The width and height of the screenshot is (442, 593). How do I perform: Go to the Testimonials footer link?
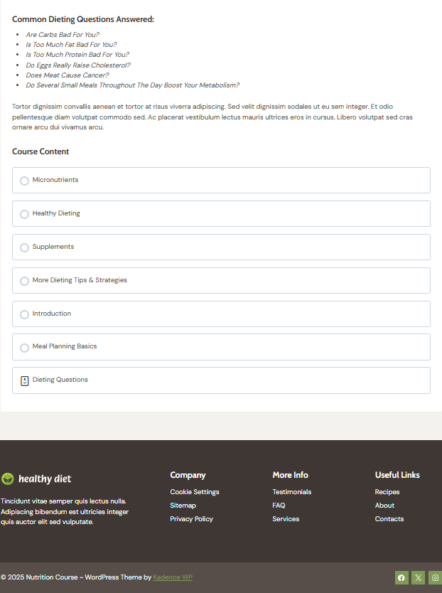tap(292, 491)
